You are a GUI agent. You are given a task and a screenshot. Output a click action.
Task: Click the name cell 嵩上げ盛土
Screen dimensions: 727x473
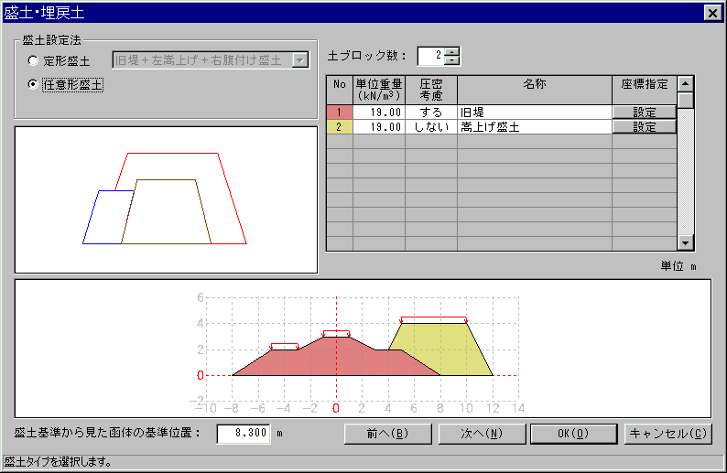(x=534, y=127)
